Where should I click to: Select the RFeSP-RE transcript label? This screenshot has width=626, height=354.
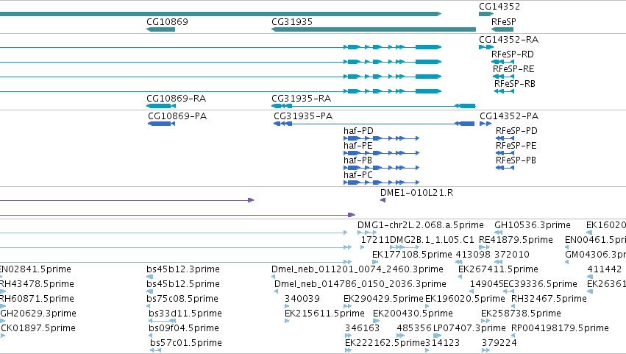513,69
